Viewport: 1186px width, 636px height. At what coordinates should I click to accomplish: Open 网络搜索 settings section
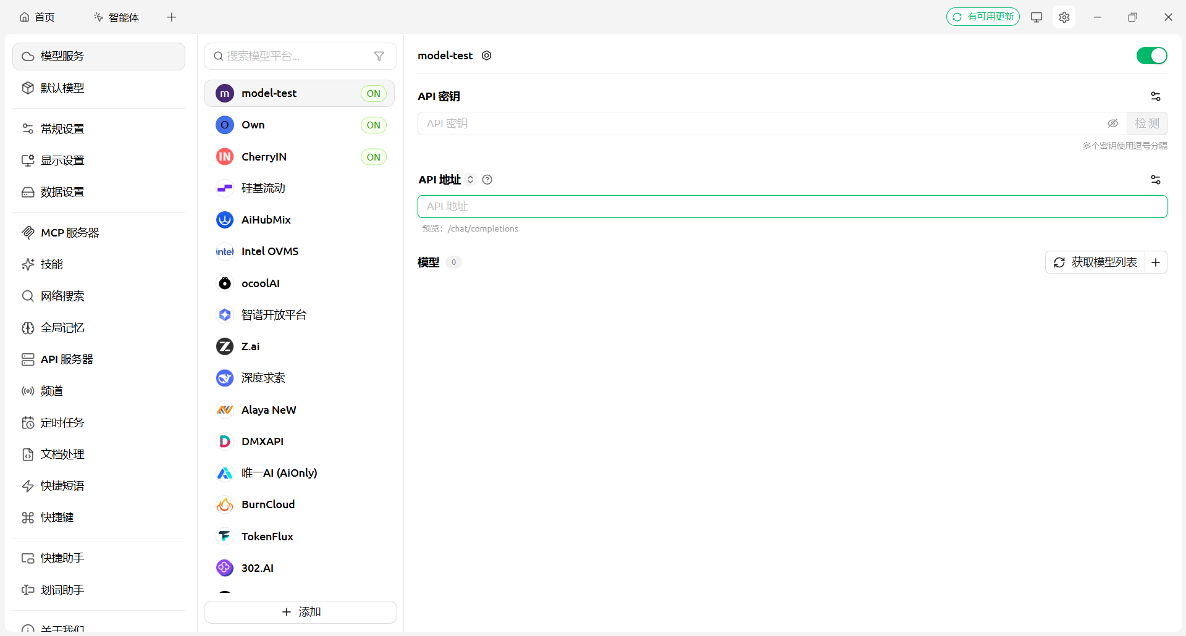pyautogui.click(x=99, y=296)
